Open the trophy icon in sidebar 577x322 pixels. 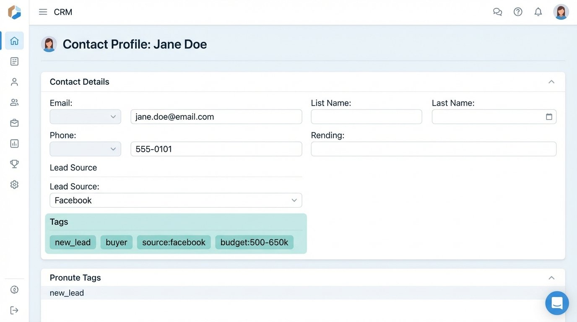(x=14, y=164)
